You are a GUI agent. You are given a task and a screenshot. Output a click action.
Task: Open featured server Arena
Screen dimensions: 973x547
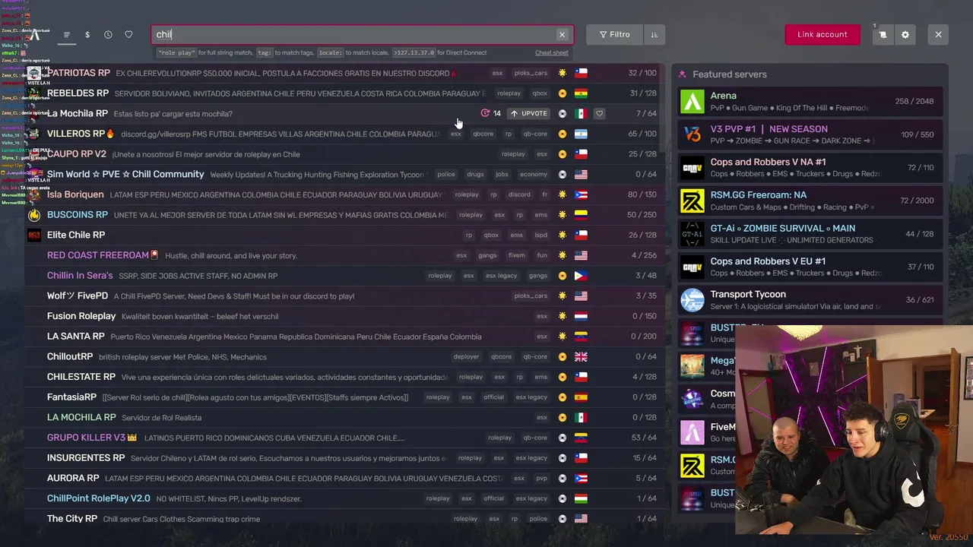coord(810,101)
